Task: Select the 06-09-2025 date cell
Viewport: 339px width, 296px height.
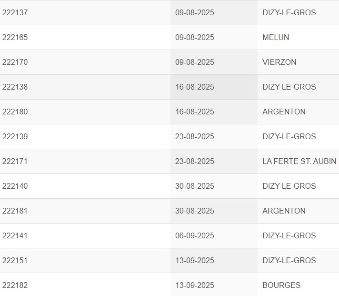Action: coord(195,235)
